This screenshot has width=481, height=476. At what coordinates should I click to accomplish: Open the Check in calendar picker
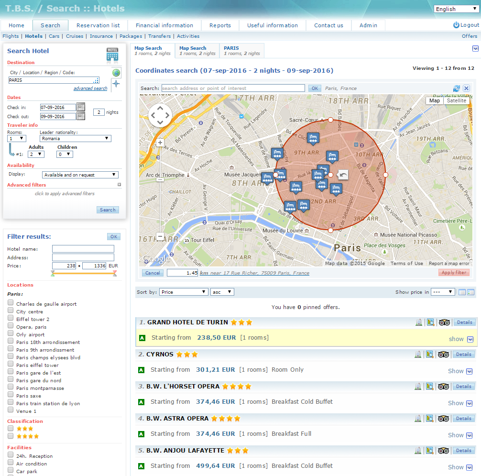pyautogui.click(x=81, y=107)
